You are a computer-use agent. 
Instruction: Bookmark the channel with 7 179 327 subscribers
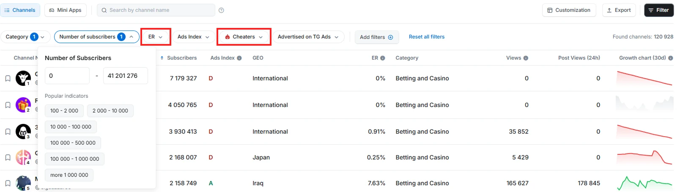coord(8,79)
